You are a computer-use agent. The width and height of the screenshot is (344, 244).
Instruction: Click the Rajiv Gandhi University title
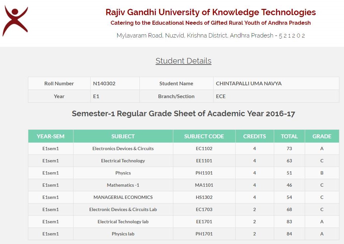(x=211, y=13)
